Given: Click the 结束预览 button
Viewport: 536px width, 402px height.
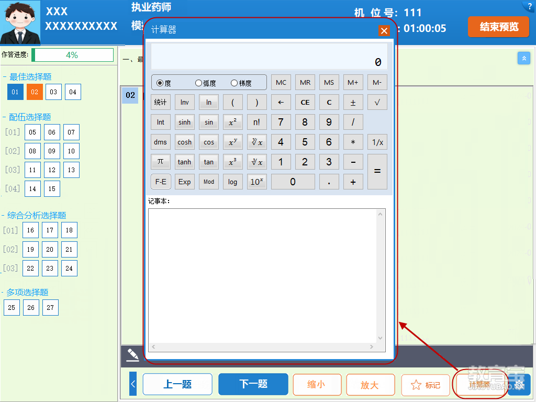Looking at the screenshot, I should tap(498, 27).
